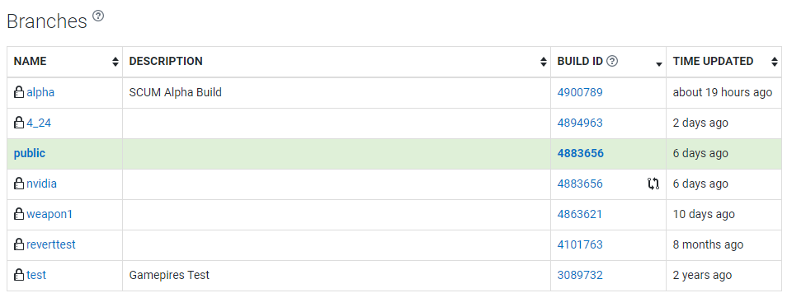806x307 pixels.
Task: Click the lock icon beside alpha branch
Action: [19, 92]
